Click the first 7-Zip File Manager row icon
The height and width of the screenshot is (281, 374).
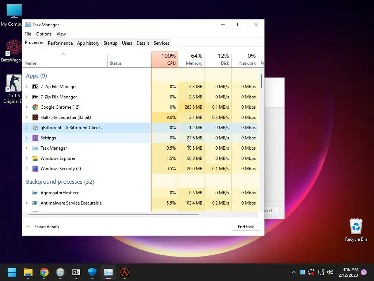(35, 87)
